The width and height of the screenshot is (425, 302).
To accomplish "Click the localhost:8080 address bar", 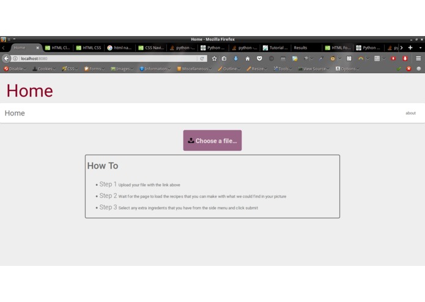I will 108,59.
